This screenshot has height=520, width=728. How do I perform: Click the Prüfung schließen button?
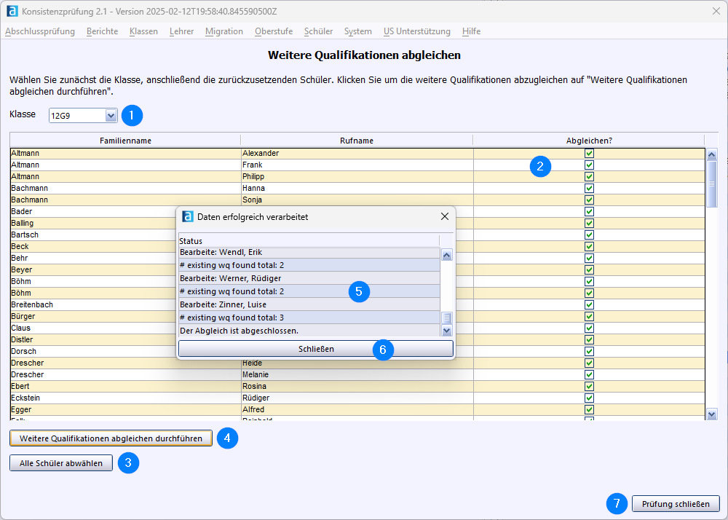(x=676, y=504)
